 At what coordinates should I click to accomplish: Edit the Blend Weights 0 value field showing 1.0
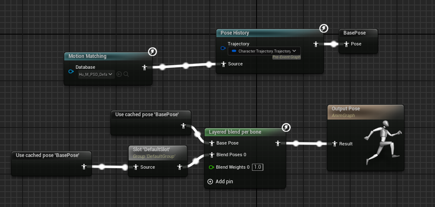257,167
